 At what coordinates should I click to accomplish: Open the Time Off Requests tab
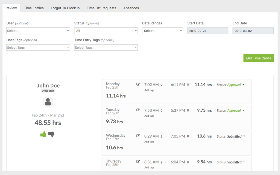(101, 8)
